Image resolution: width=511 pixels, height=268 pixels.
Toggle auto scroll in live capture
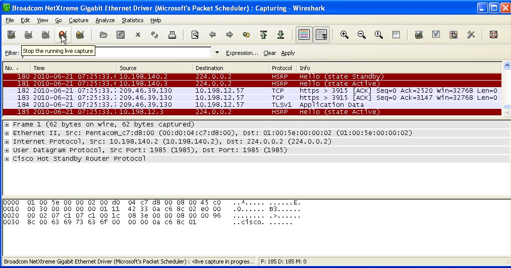tap(321, 35)
